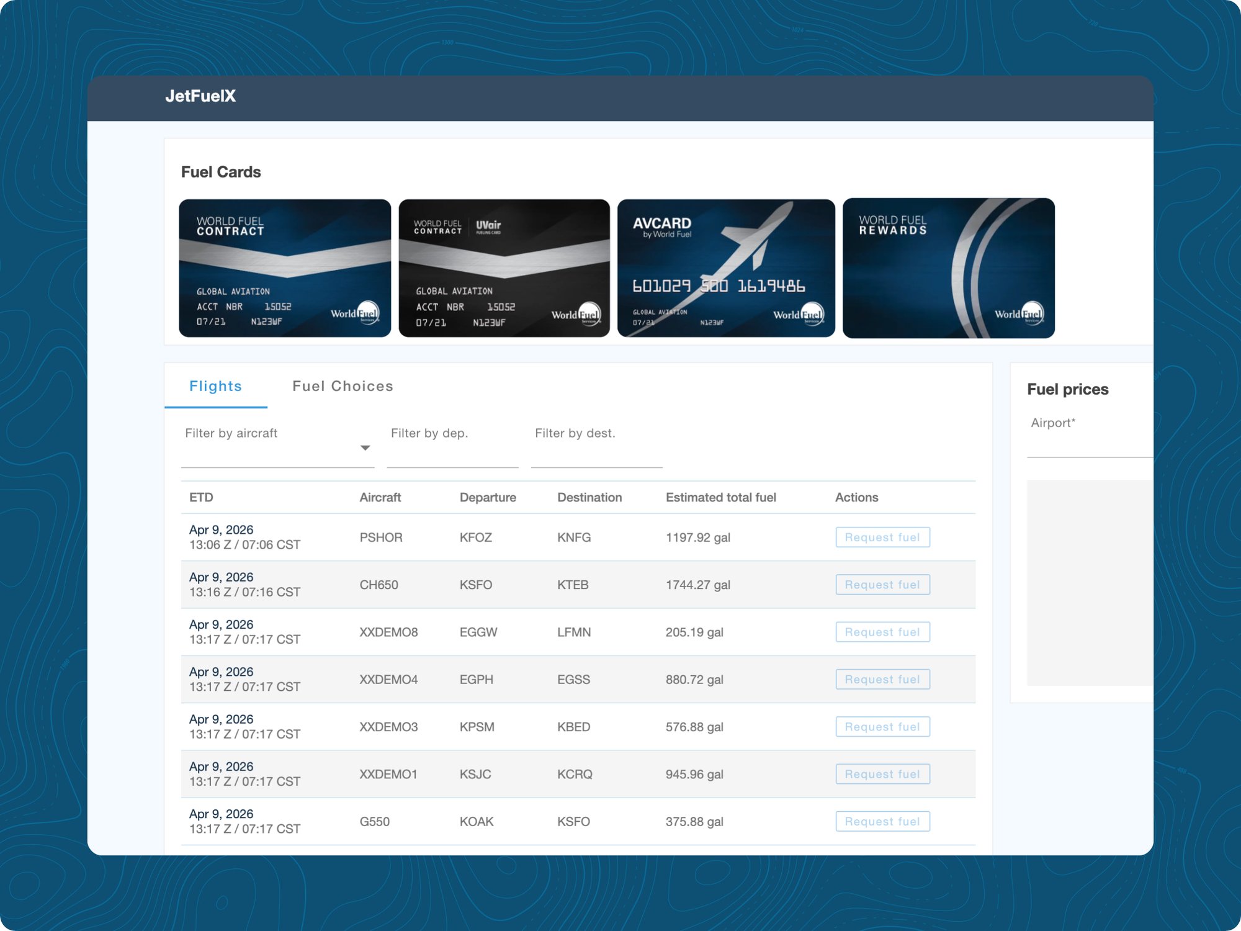Click fuel estimate 576.88 gal
1241x931 pixels.
coord(694,727)
